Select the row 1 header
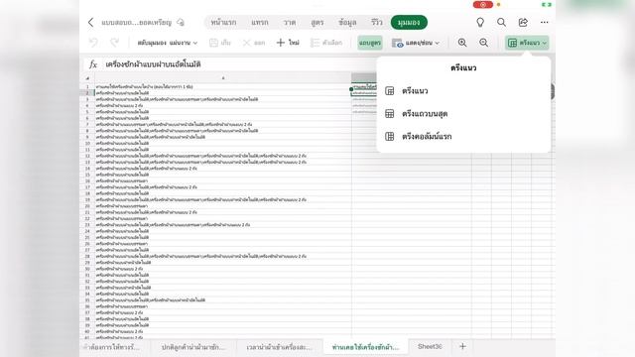 87,86
